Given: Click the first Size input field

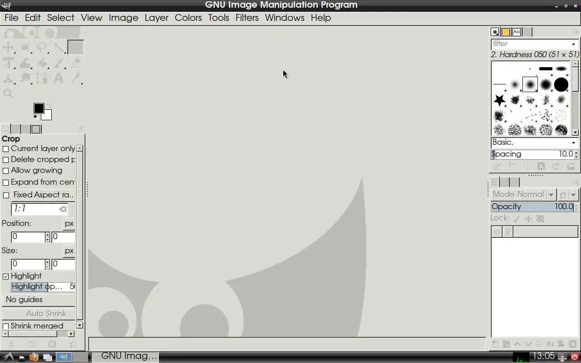Looking at the screenshot, I should 28,264.
